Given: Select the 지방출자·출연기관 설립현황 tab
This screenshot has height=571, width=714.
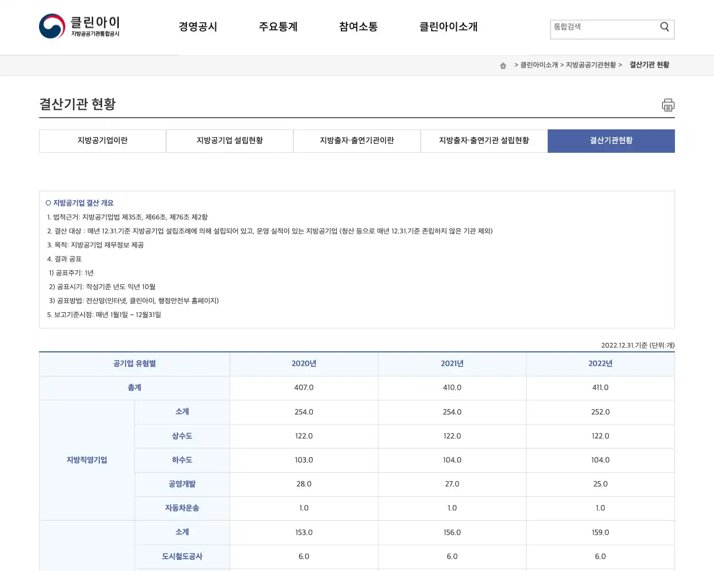Looking at the screenshot, I should [484, 141].
